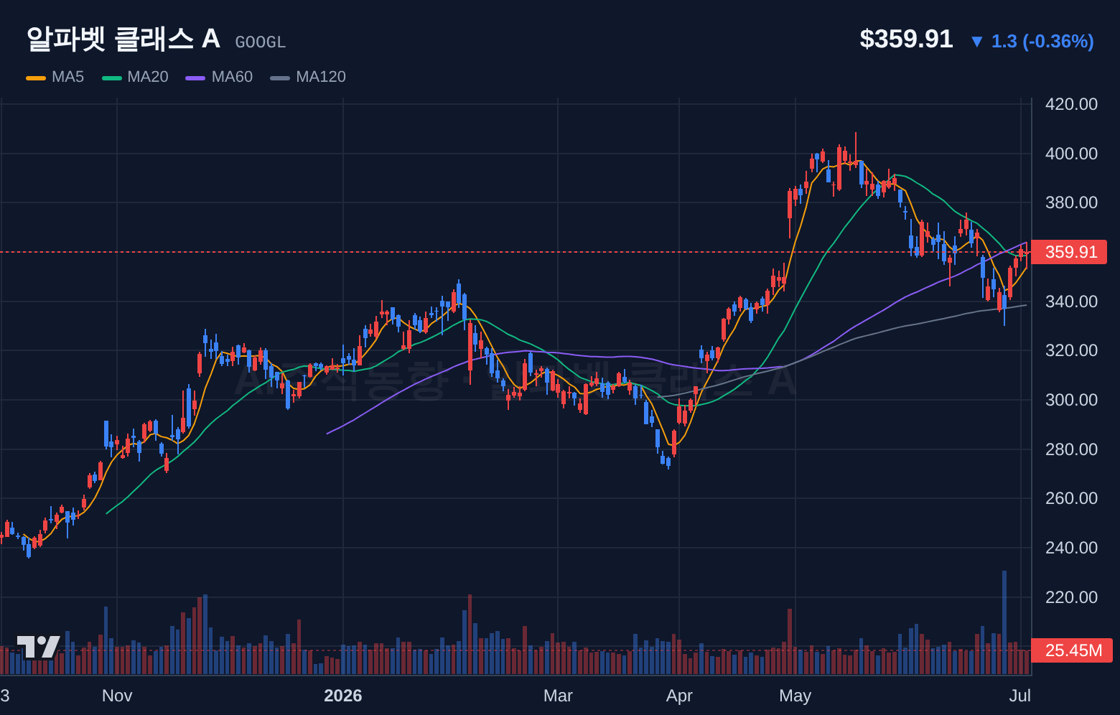Click the red 359.91 price axis label

(1069, 252)
